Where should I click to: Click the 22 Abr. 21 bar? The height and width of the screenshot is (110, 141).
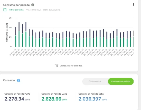[131, 39]
